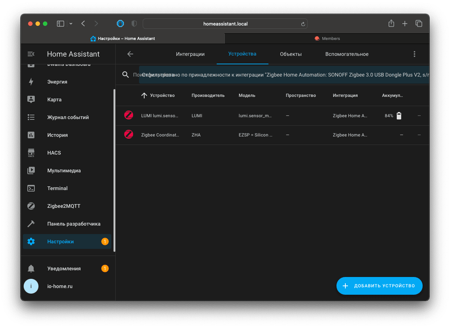
Task: Open the Энергия lightning bolt item
Action: point(57,82)
